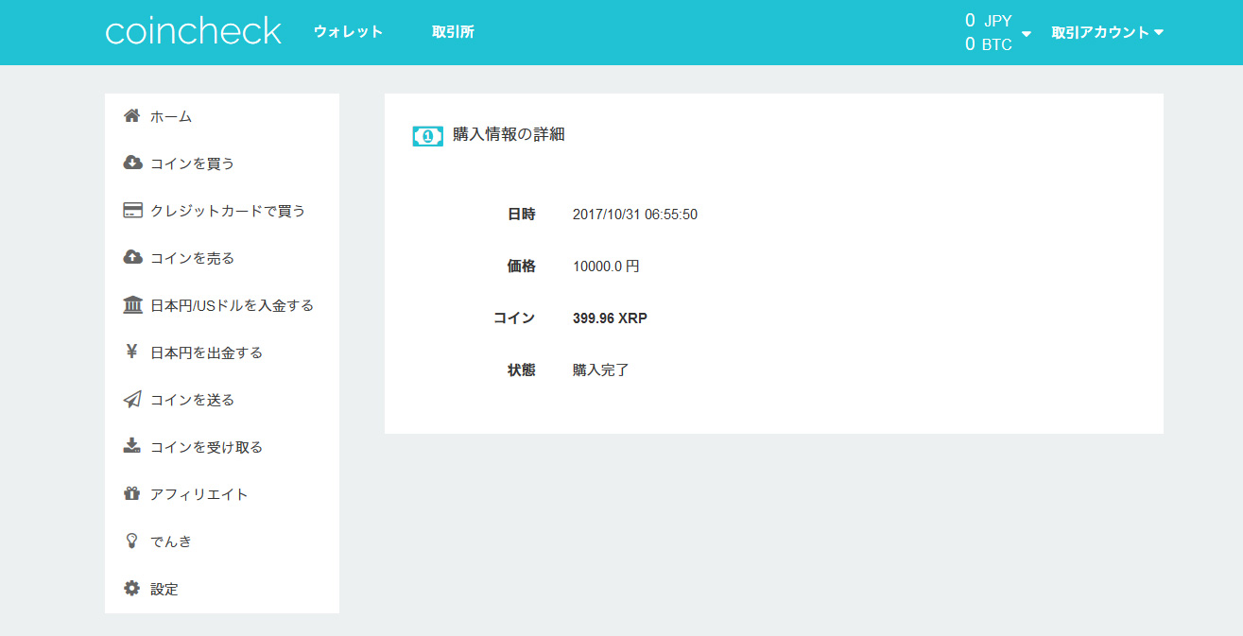1243x636 pixels.
Task: Click the cloud upload sell coin icon
Action: click(132, 258)
